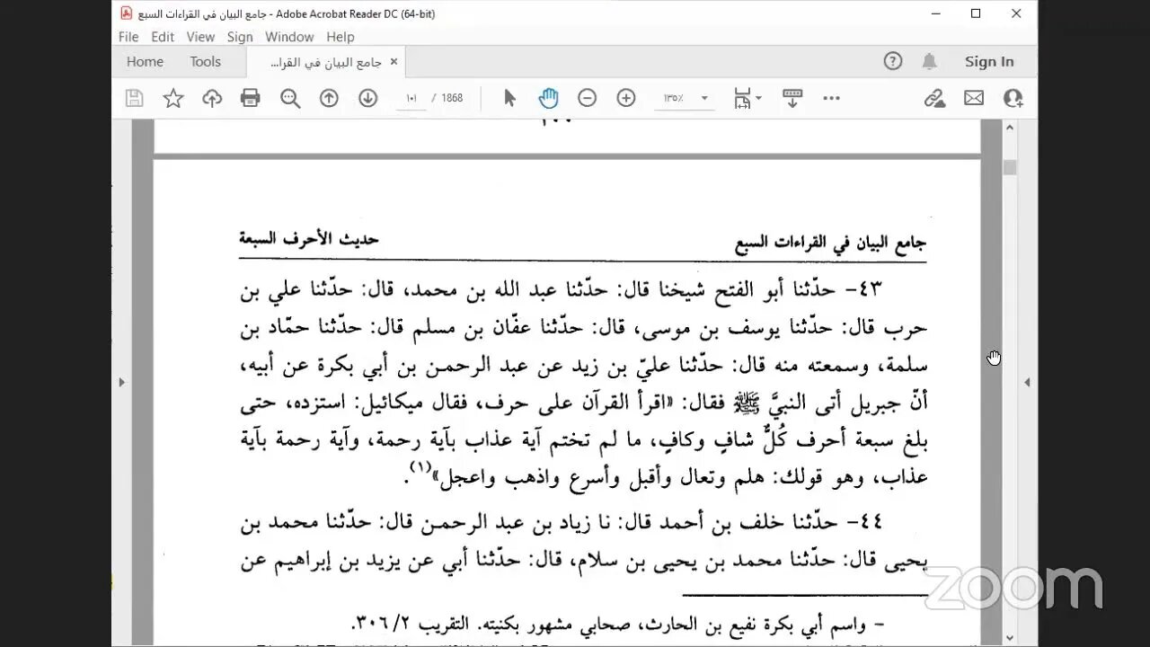Open the Find text search tool
The height and width of the screenshot is (647, 1150).
(290, 98)
